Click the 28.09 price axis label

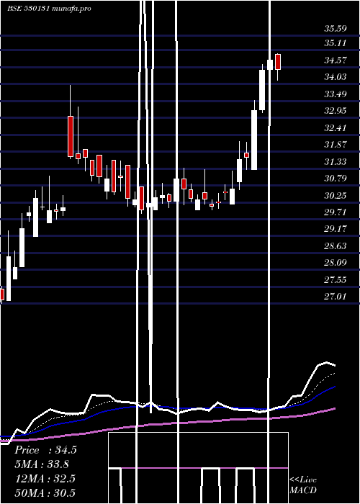point(336,263)
